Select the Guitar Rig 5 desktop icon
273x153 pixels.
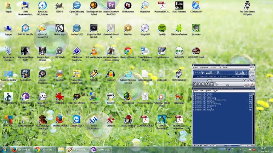(x=59, y=30)
